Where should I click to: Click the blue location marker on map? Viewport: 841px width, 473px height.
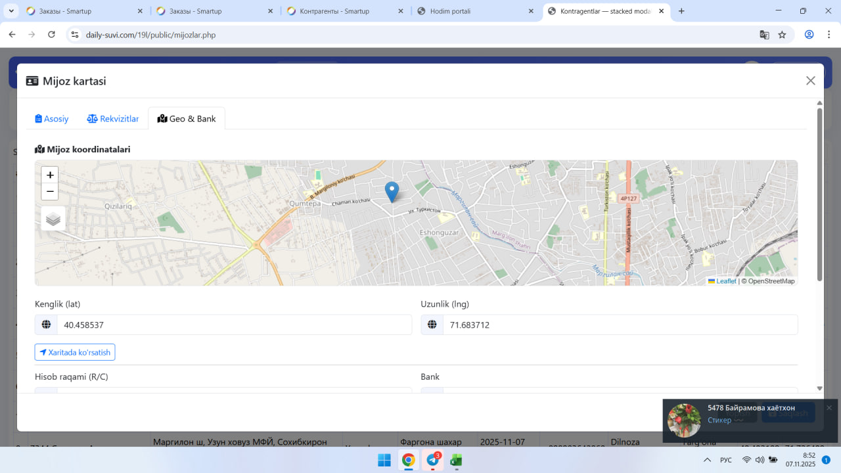[x=392, y=191]
